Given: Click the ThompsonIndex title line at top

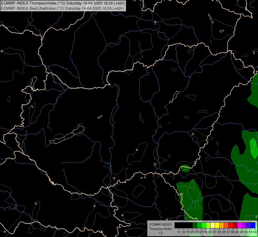Looking at the screenshot, I should [63, 3].
